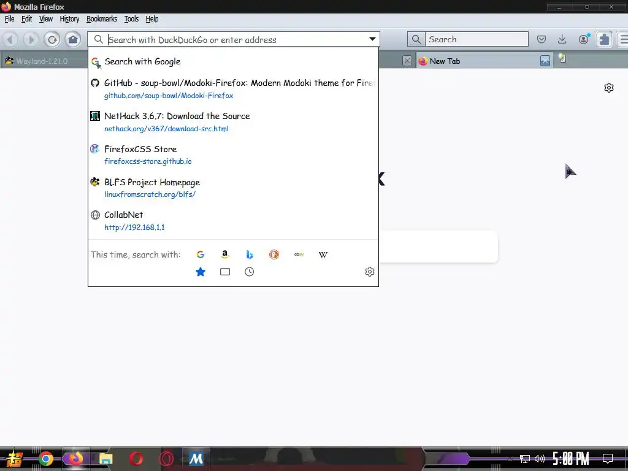Open the Bookmarks menu

[x=102, y=19]
